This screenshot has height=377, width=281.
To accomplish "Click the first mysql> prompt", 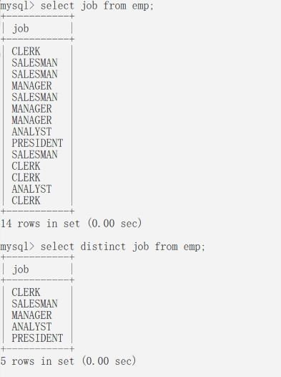I will tap(17, 6).
